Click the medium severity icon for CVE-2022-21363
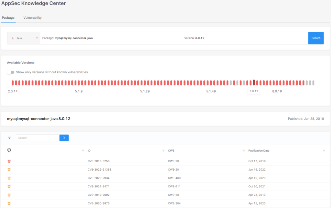The width and height of the screenshot is (331, 208). tap(9, 170)
